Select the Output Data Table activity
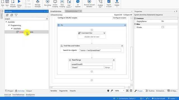This screenshot has width=179, height=100. [27, 32]
